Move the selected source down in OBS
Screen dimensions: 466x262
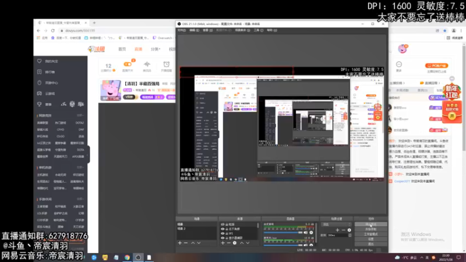[x=248, y=243]
